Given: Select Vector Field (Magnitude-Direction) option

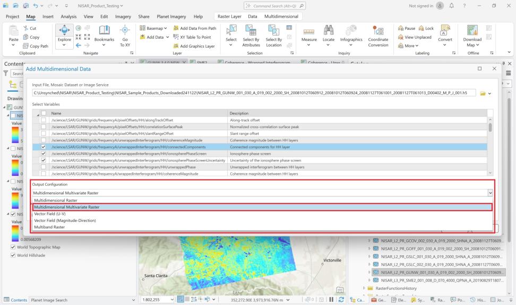Looking at the screenshot, I should pyautogui.click(x=262, y=221).
